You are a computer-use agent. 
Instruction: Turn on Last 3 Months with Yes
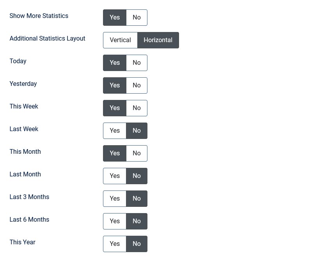coord(115,199)
